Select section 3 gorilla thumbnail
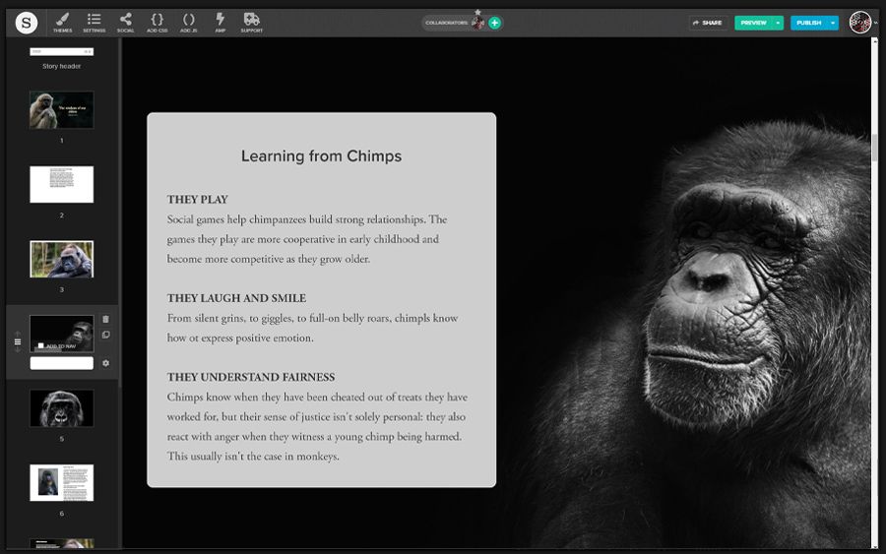The image size is (886, 554). (x=61, y=259)
